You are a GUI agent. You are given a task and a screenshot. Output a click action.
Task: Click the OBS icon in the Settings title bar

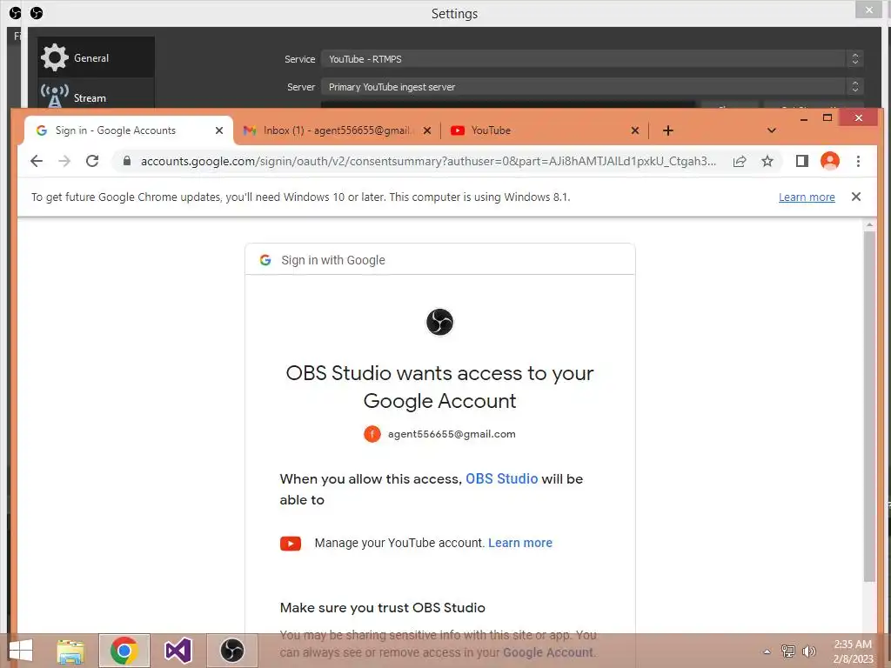coord(37,12)
